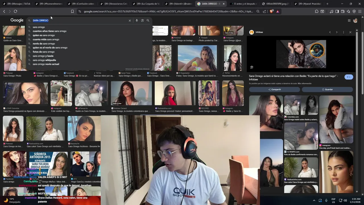The width and height of the screenshot is (364, 205).
Task: Open the large preview image of Sara Orrego
Action: [x=301, y=54]
